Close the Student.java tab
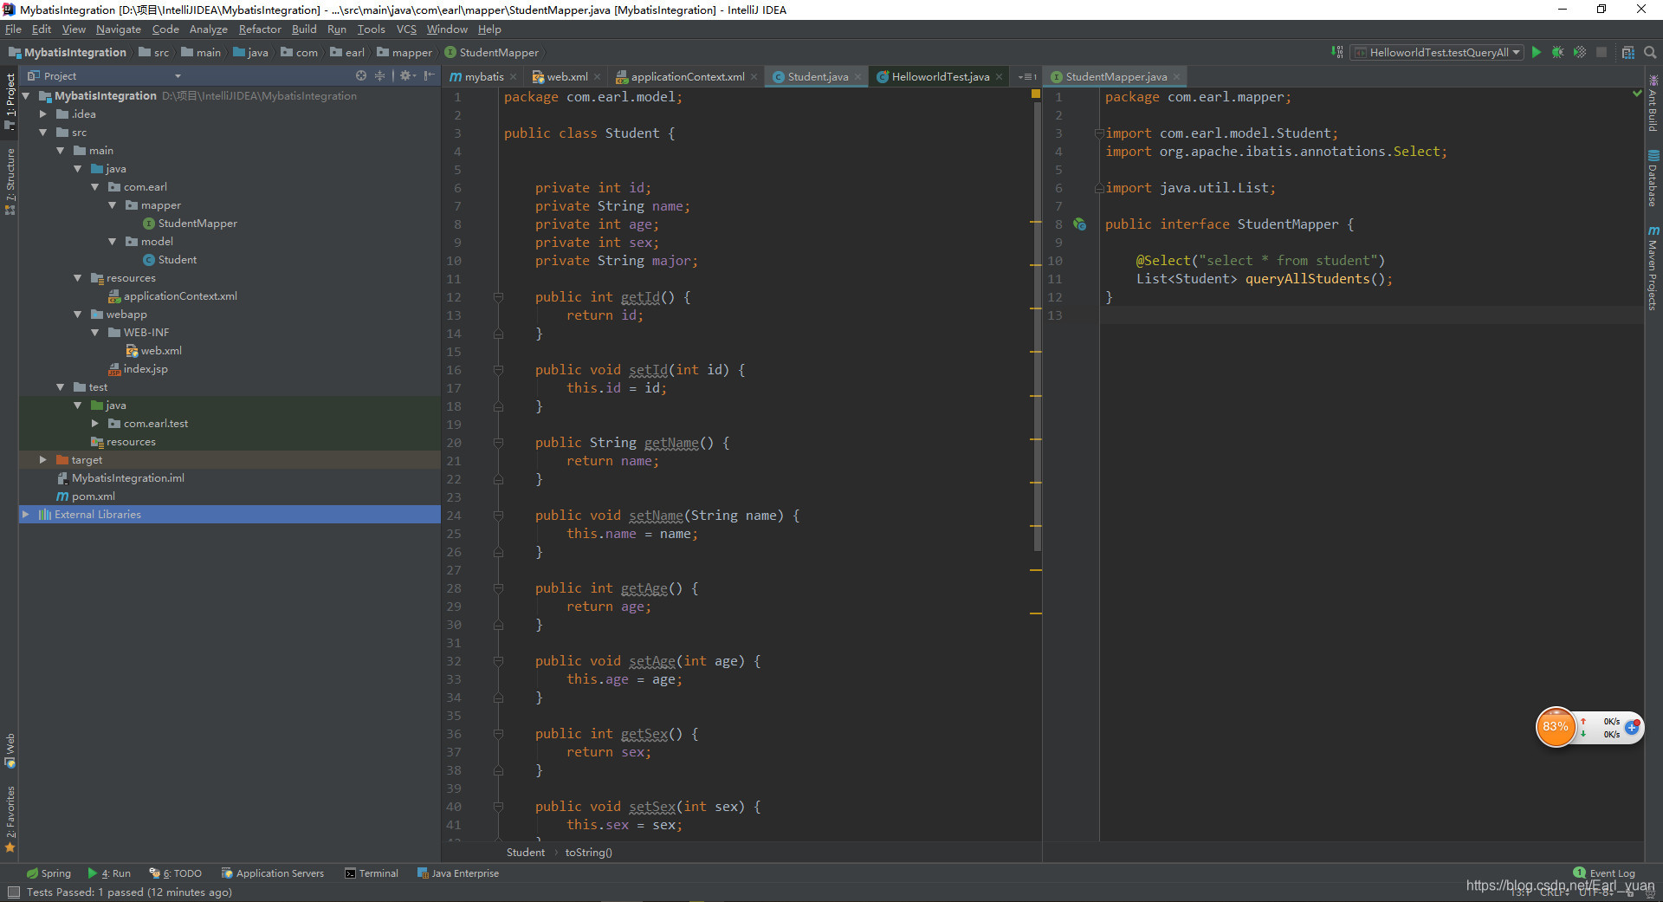The height and width of the screenshot is (902, 1663). [x=857, y=77]
